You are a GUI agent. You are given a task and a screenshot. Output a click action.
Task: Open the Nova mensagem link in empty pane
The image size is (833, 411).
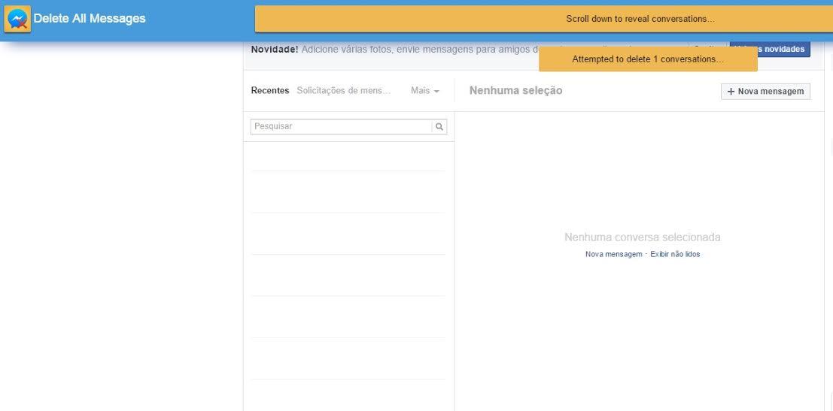point(613,255)
